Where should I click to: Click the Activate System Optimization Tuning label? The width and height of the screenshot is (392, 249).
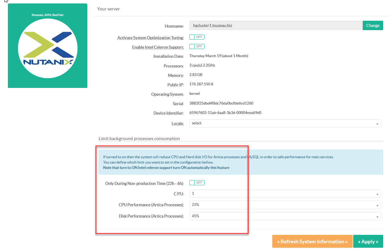coord(150,38)
